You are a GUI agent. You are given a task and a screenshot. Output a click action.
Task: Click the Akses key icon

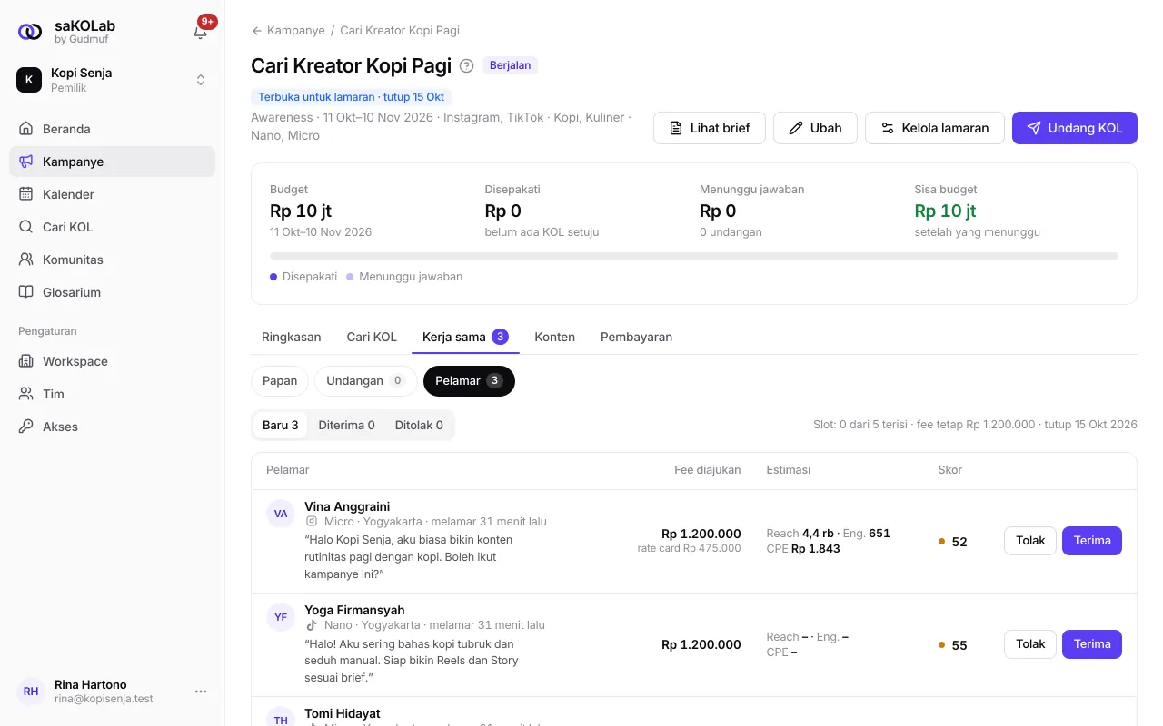coord(26,427)
